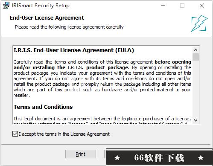Click the license scrollbar thumb
Viewport: 213px width, 166px height.
[x=195, y=57]
